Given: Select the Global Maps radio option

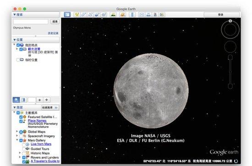Looking at the screenshot, I should coord(21,132).
